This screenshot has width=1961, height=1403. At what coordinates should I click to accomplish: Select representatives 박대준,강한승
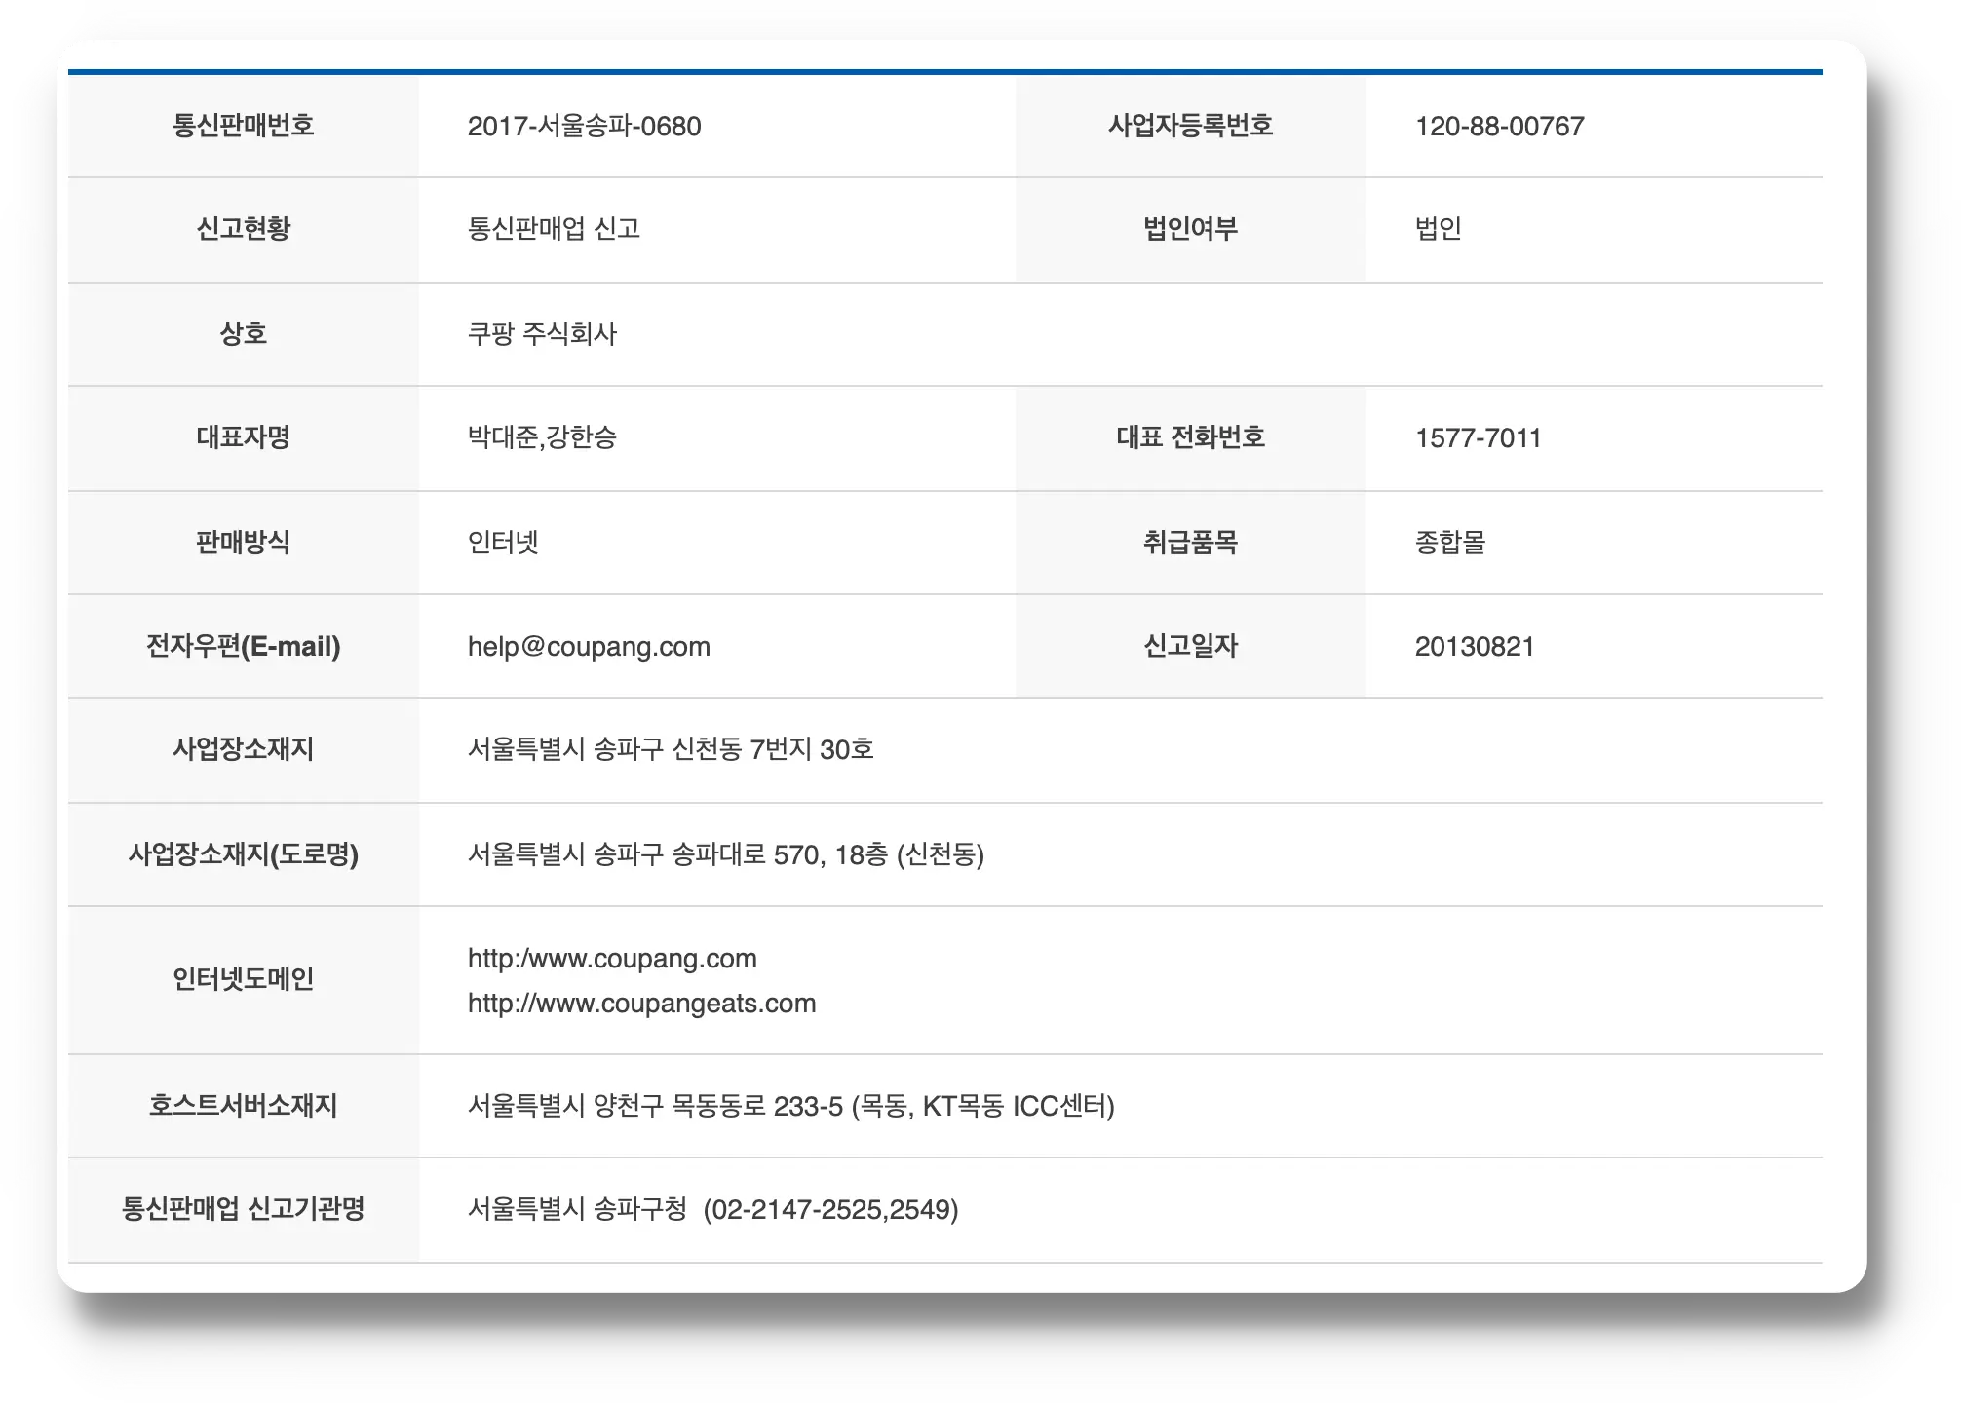(x=542, y=437)
